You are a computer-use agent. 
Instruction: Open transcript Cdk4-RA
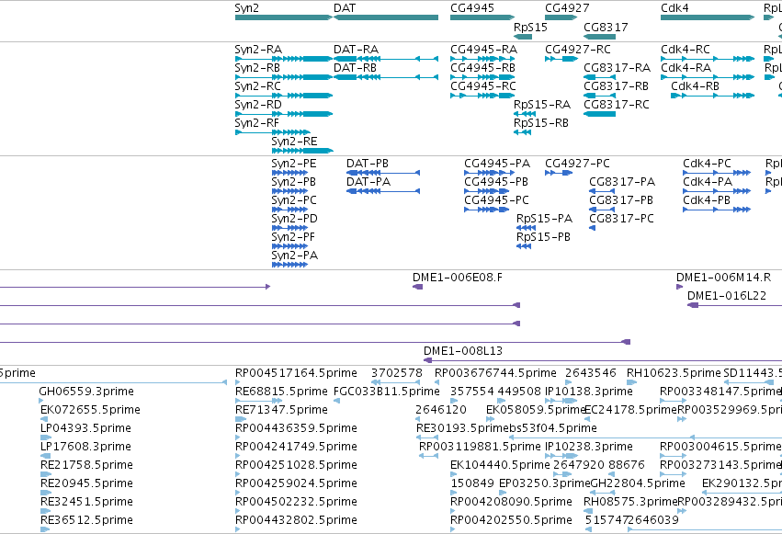click(708, 77)
